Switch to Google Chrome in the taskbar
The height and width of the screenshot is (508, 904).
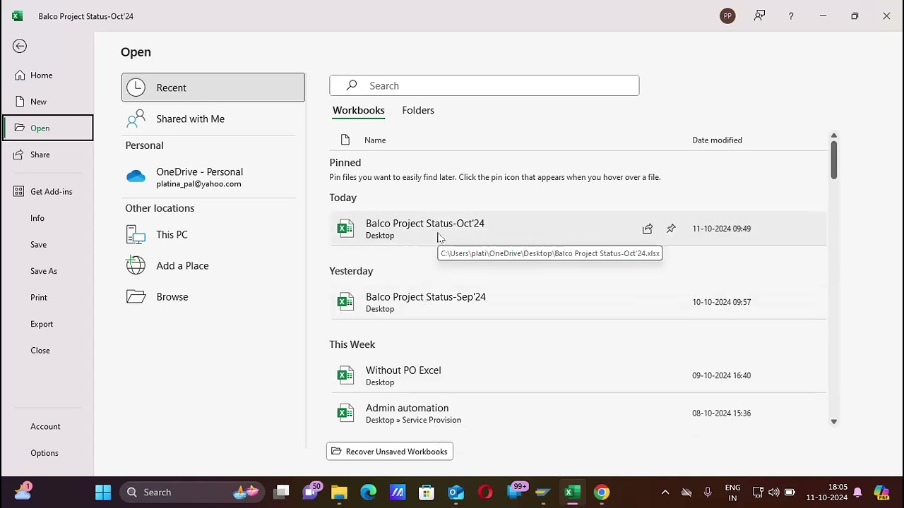click(x=602, y=492)
